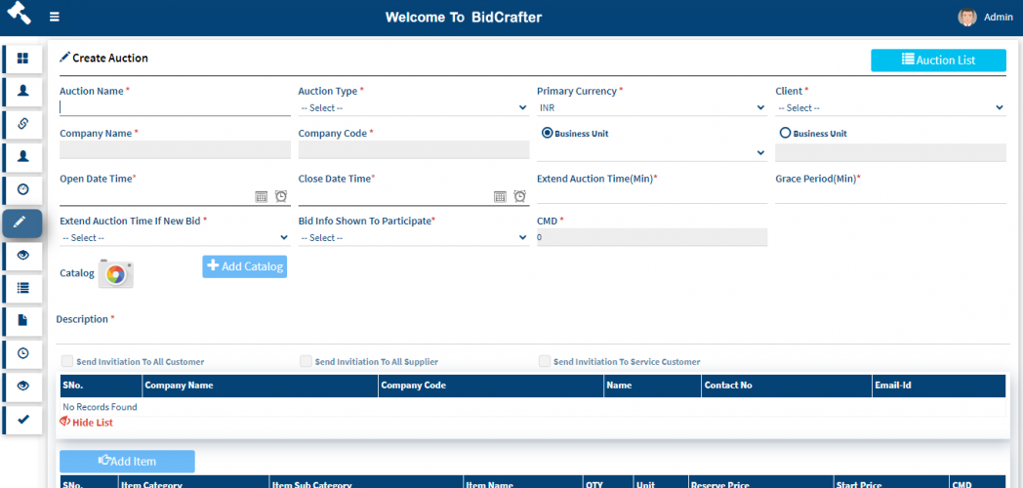Click the eye icon just below the pencil icon
This screenshot has width=1023, height=488.
22,255
